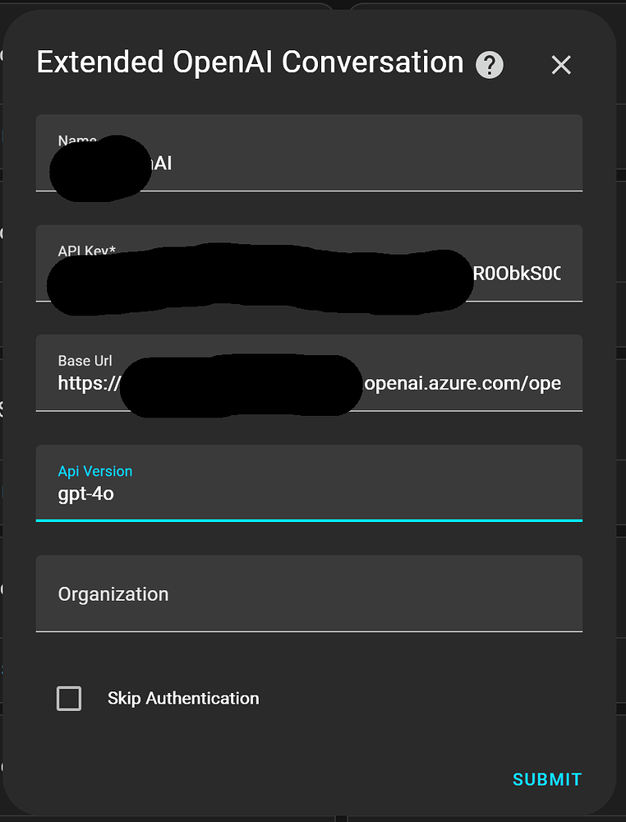Submit the Extended OpenAI Conversation configuration
The image size is (626, 822).
click(546, 779)
